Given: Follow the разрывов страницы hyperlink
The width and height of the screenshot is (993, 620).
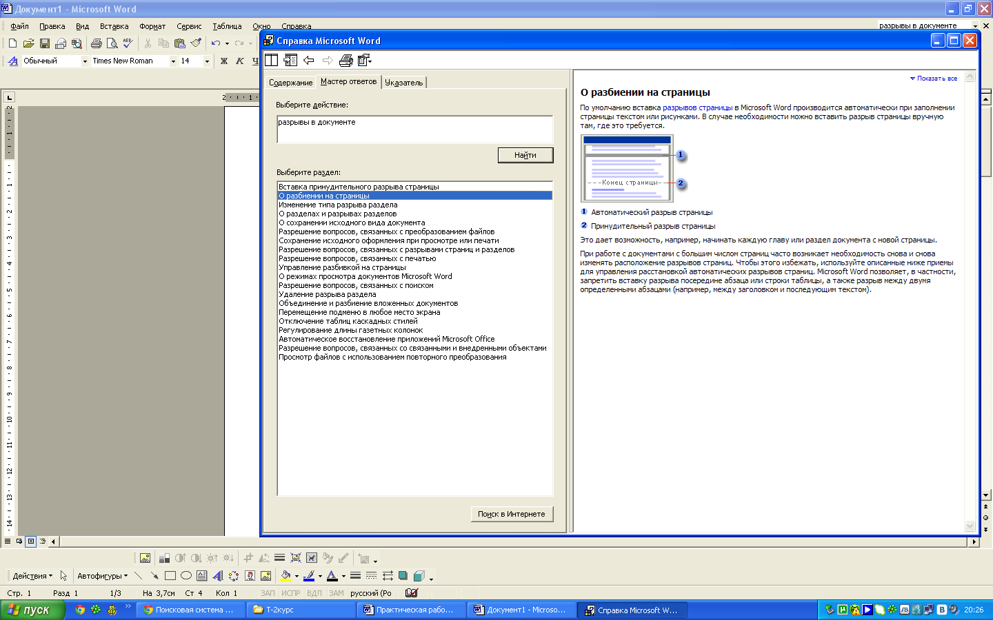Looking at the screenshot, I should (697, 107).
